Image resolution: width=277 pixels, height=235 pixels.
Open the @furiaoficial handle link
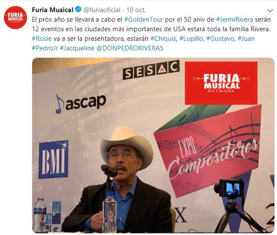coord(102,10)
